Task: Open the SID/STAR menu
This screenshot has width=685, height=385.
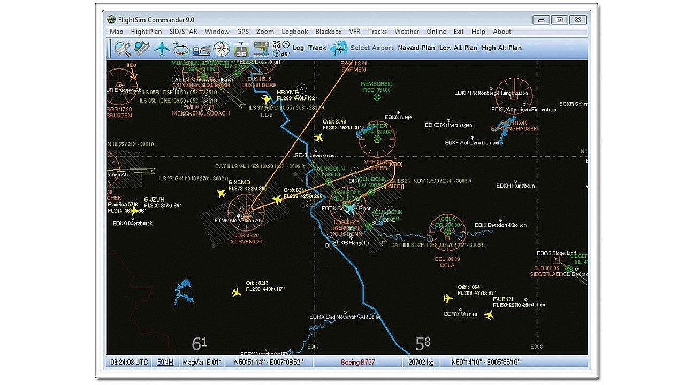Action: 184,32
